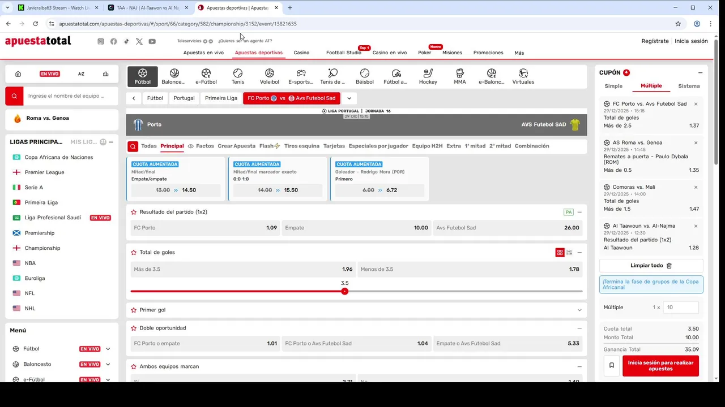The image size is (725, 407).
Task: Favorite the Ambos equipos marcan market star
Action: [x=134, y=366]
